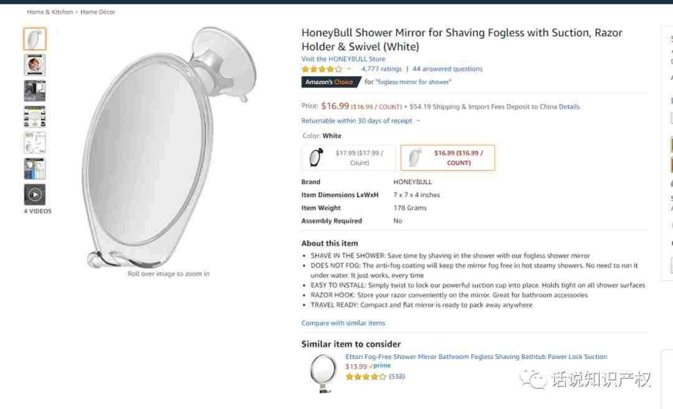Open shipping fees Details link
The height and width of the screenshot is (409, 673).
pos(569,107)
